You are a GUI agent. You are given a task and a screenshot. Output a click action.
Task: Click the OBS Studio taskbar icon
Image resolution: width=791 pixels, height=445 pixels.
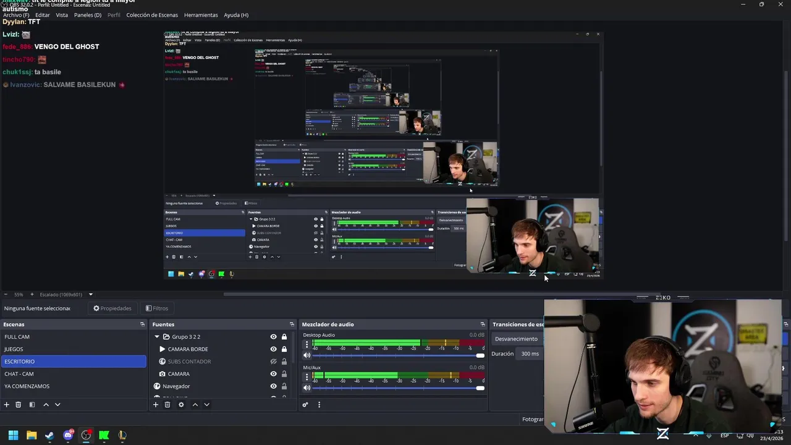click(x=86, y=435)
